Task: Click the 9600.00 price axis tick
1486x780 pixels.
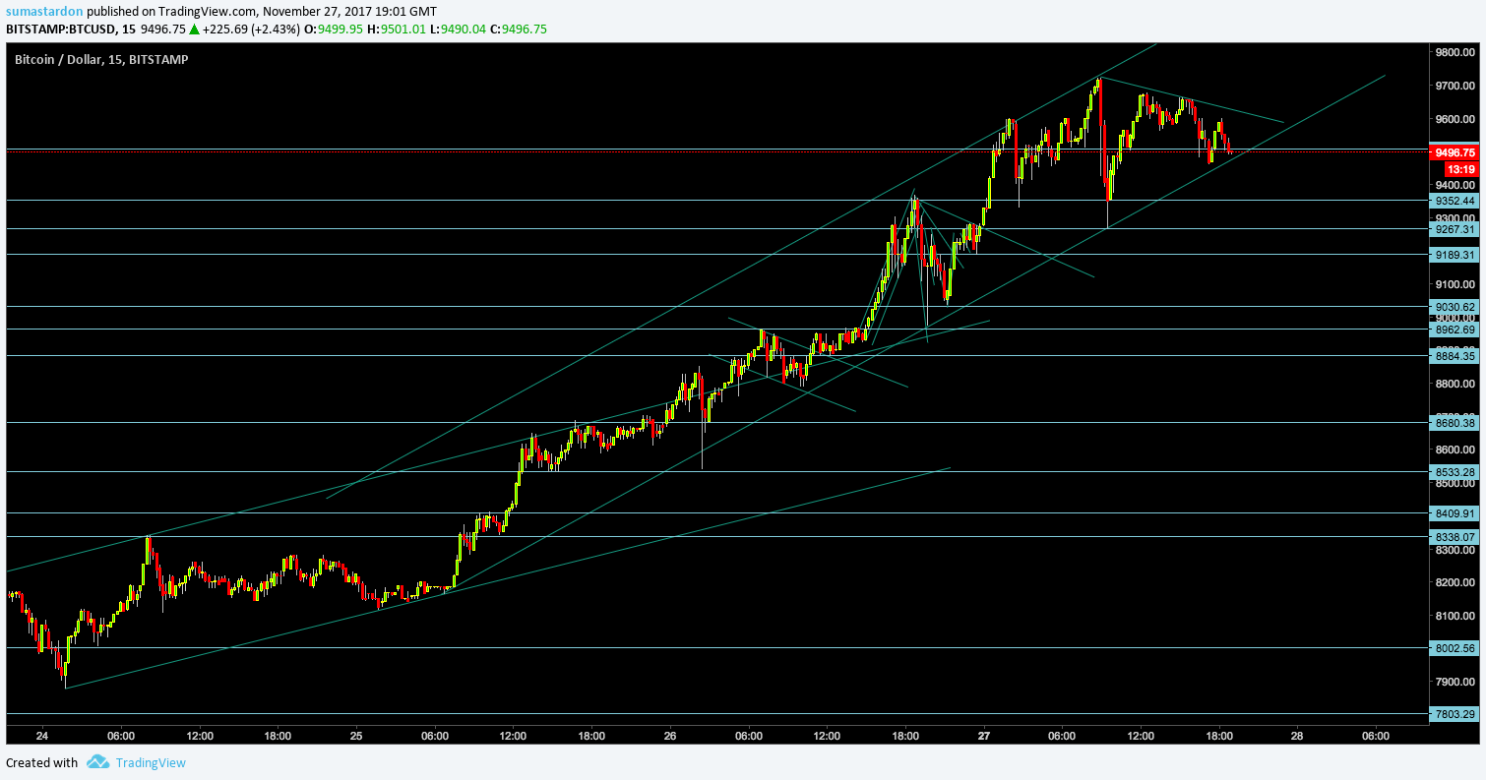Action: 1455,120
